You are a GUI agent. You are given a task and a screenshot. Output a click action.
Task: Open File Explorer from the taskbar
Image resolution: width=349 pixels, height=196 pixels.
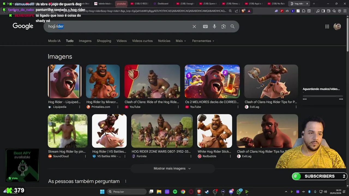pyautogui.click(x=159, y=192)
